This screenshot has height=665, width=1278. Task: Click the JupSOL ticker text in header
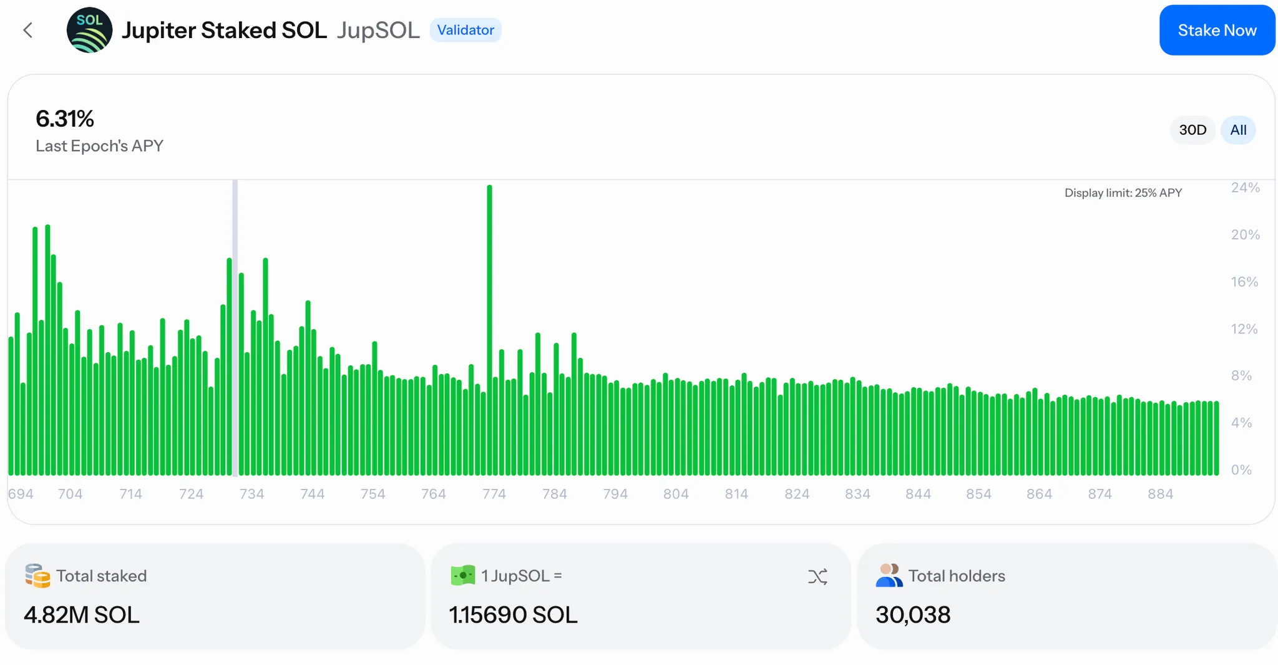tap(378, 30)
